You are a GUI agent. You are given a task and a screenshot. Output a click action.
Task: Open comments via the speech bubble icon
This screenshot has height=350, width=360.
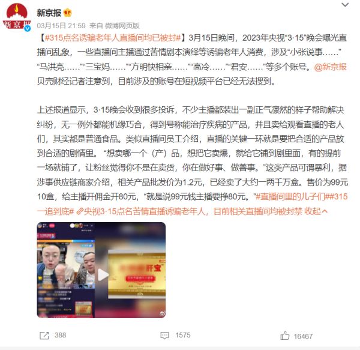click(164, 336)
